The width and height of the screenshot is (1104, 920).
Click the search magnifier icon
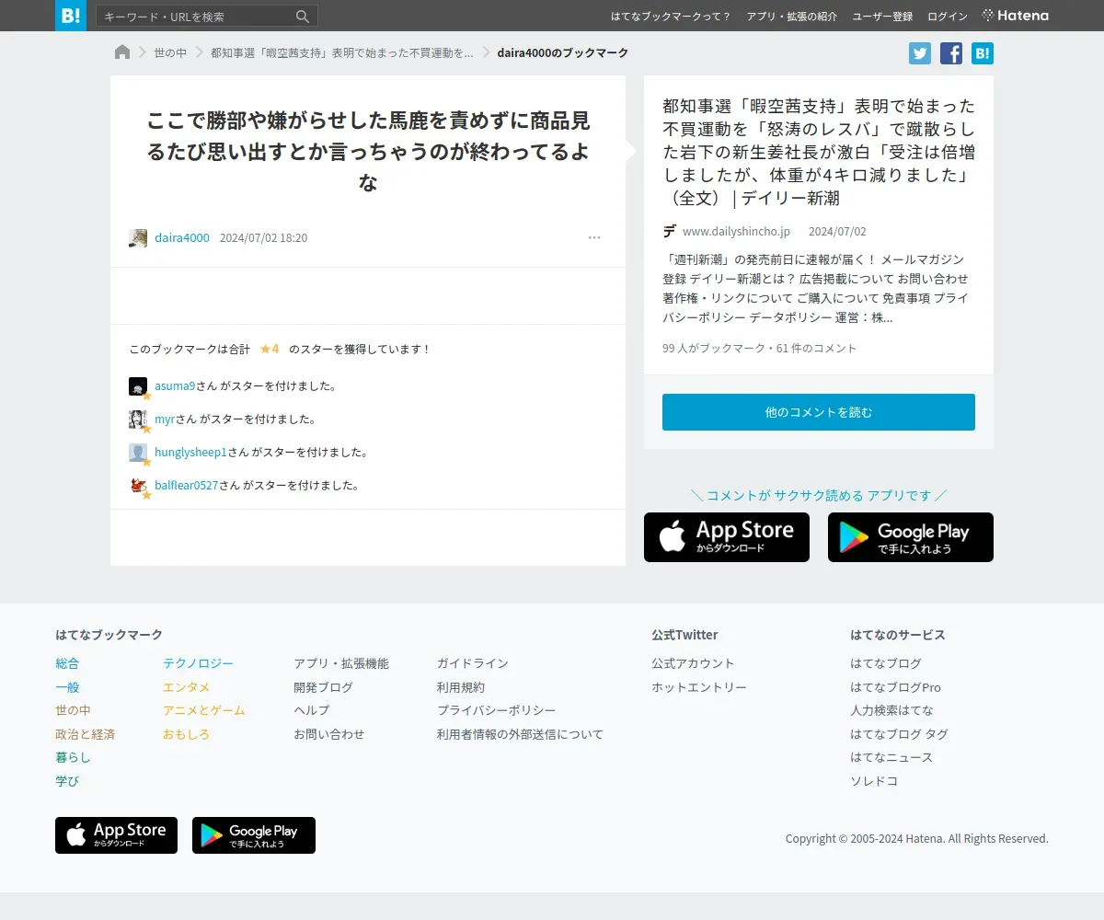point(303,17)
